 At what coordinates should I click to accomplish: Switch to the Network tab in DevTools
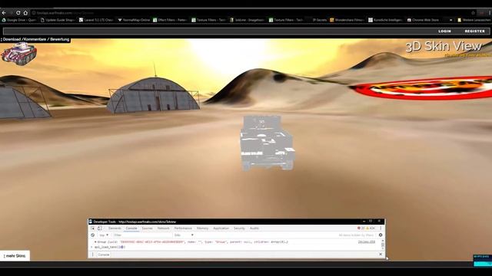[163, 228]
